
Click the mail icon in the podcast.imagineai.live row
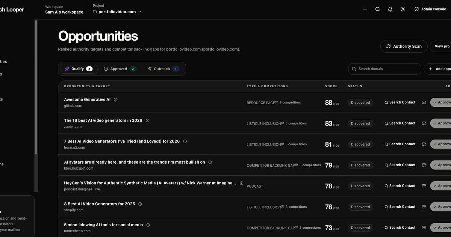(424, 186)
